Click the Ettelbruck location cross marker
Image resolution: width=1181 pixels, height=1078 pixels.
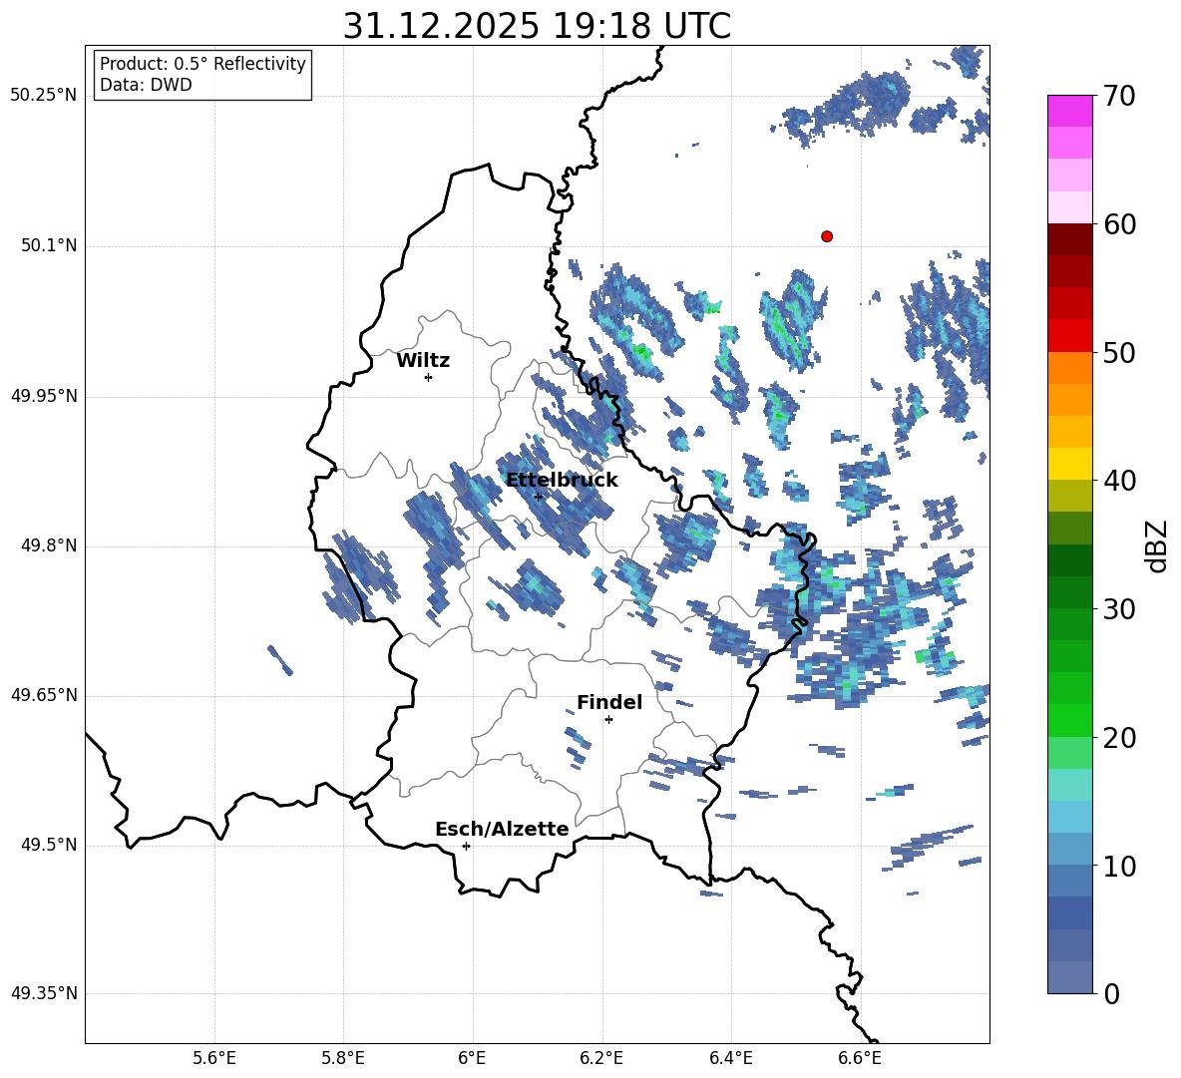pos(538,497)
